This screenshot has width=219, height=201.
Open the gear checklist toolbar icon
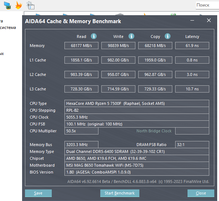(x=30, y=5)
